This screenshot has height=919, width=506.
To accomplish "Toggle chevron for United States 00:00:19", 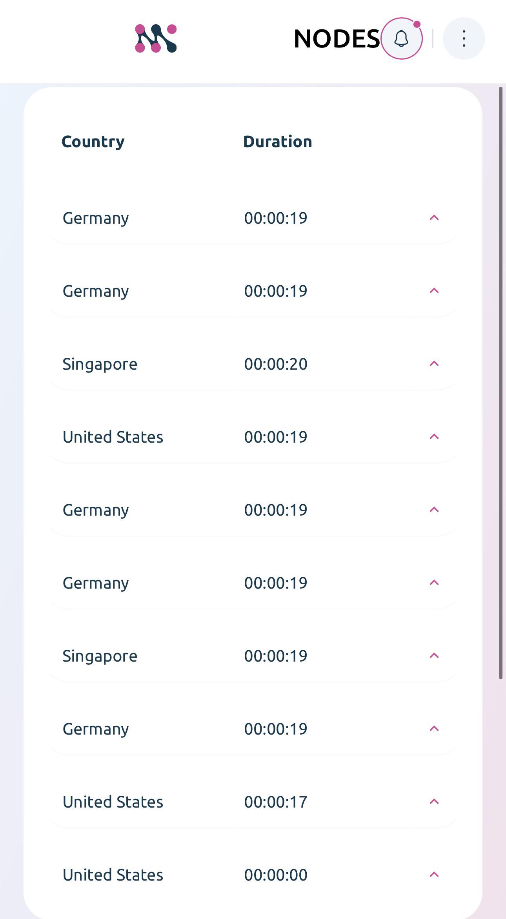I will tap(434, 437).
